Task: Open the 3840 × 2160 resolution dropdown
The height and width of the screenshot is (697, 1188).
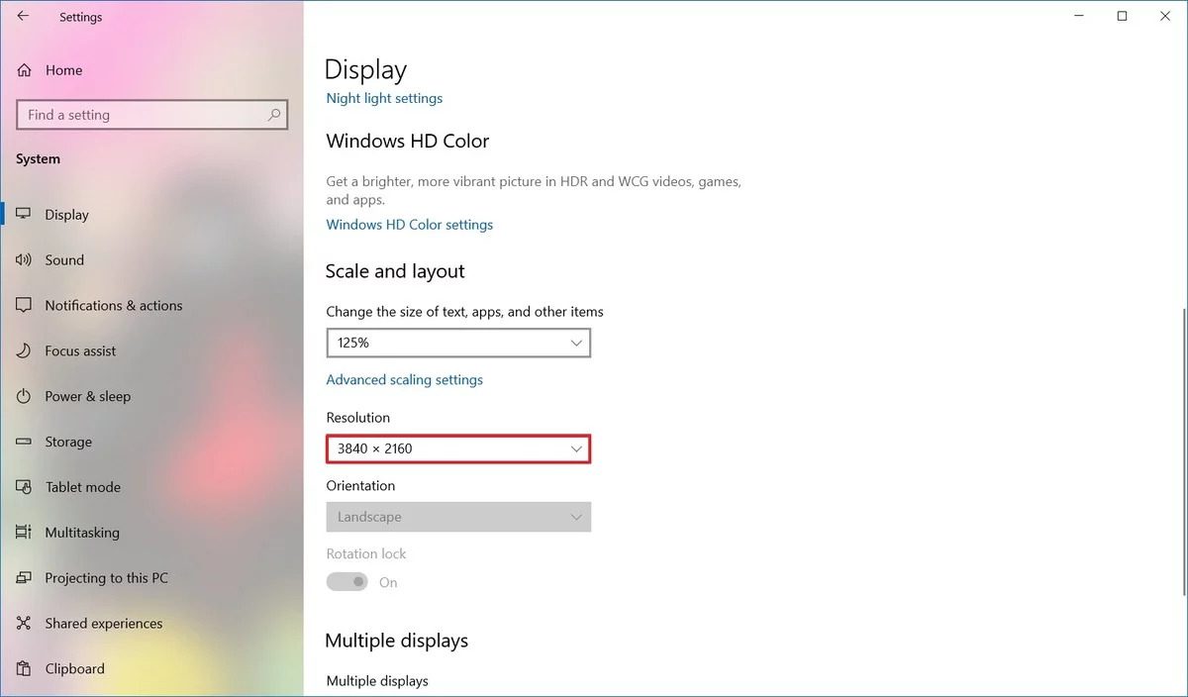Action: 458,448
